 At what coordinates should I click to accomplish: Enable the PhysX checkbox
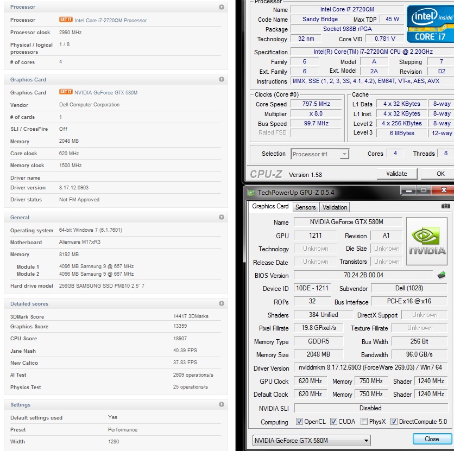point(364,422)
